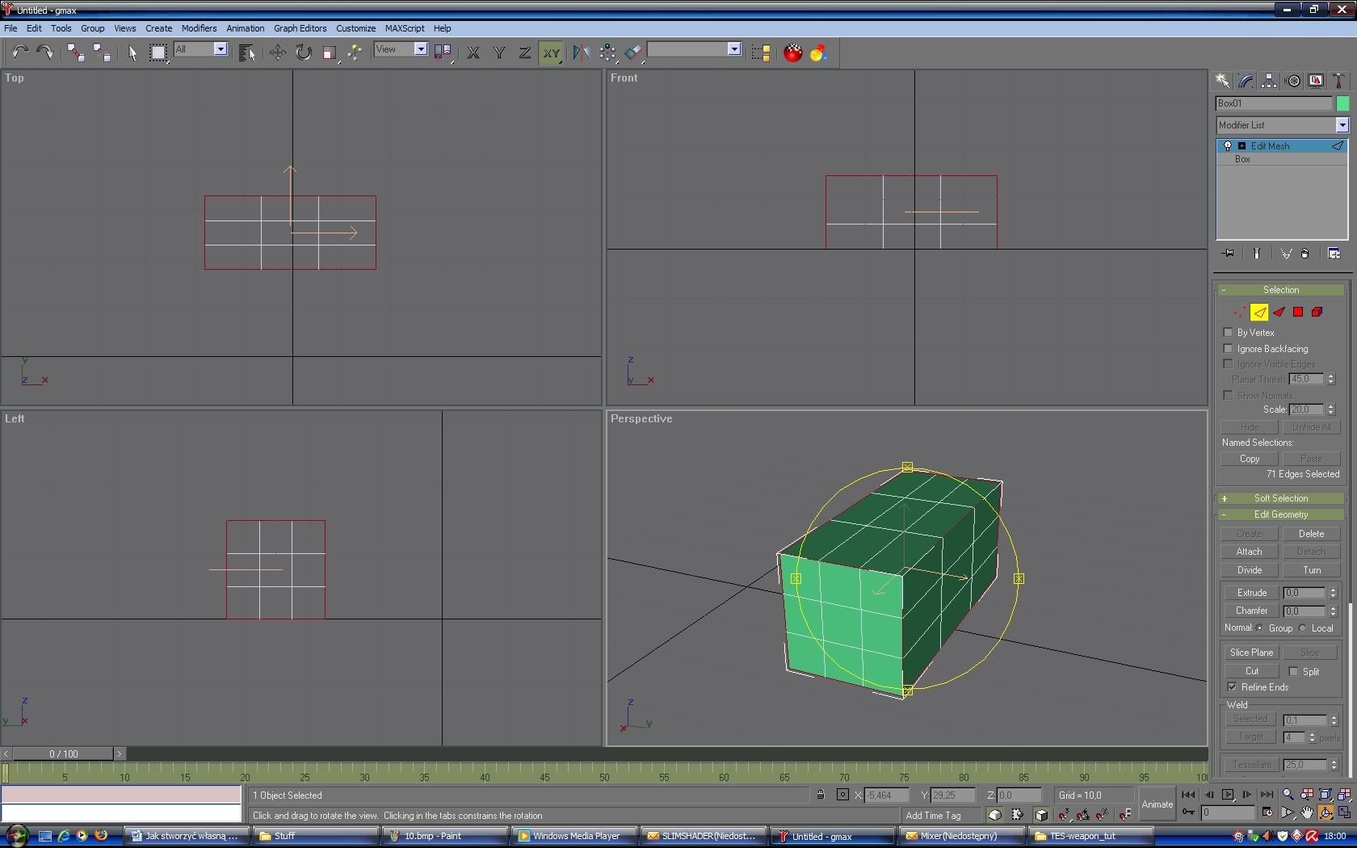The image size is (1357, 848).
Task: Open the Modifiers menu
Action: click(x=199, y=28)
